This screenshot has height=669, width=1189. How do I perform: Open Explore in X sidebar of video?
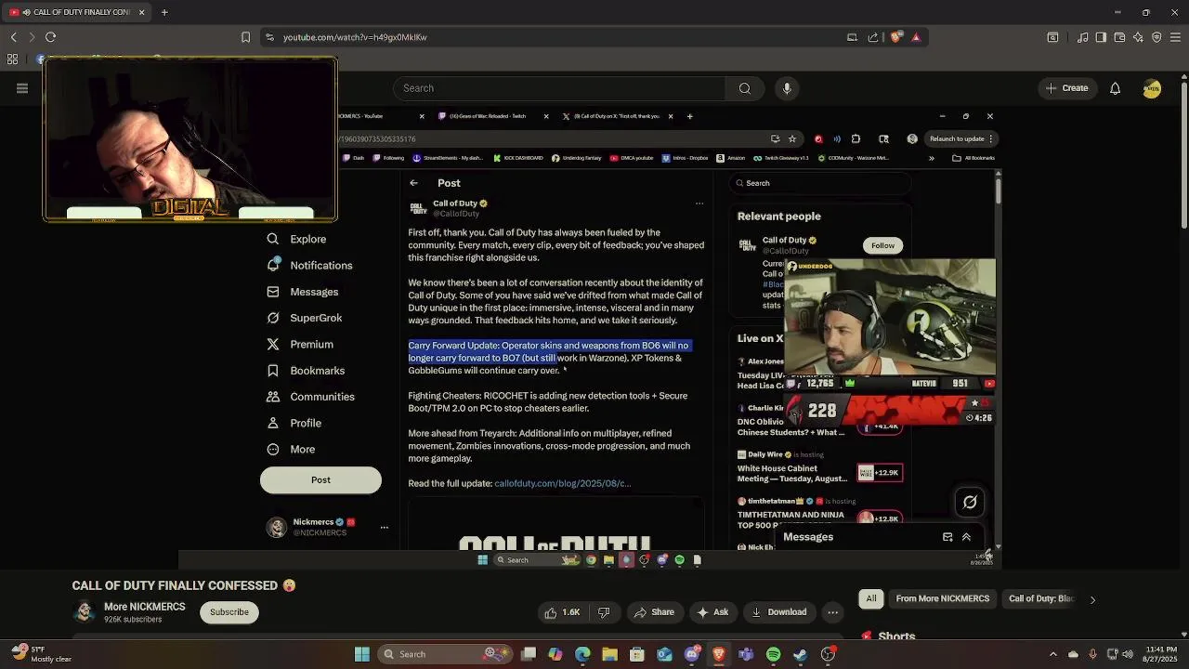tap(296, 239)
